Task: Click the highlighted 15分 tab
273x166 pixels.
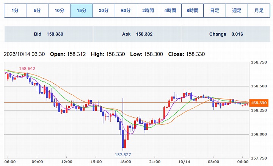Action: coord(82,11)
